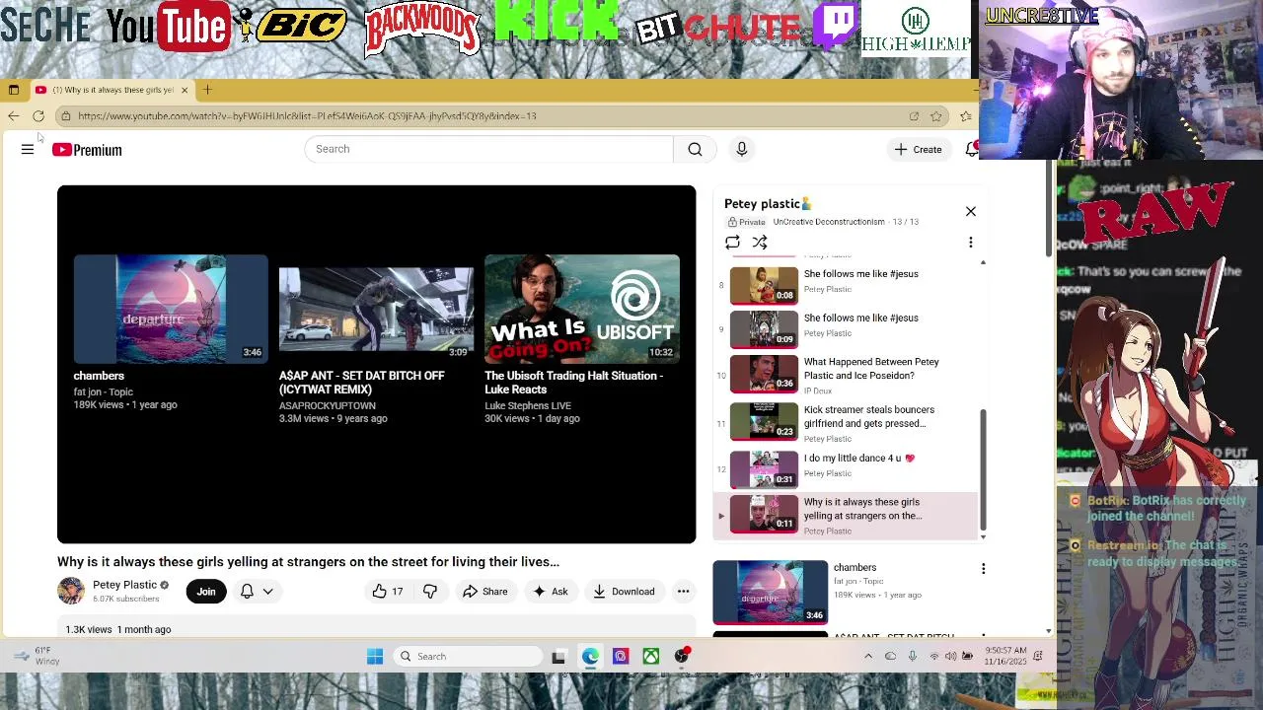Open Task View from the taskbar

(558, 657)
